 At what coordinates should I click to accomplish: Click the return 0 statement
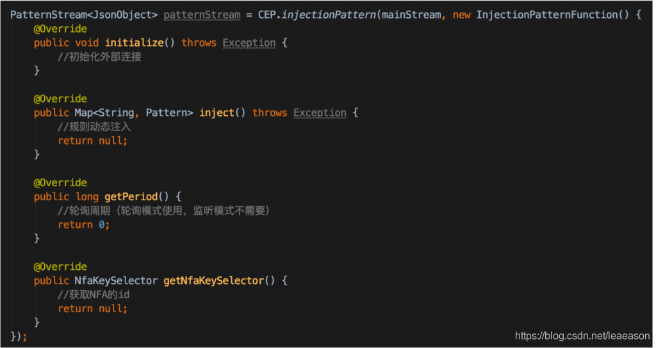pos(83,225)
